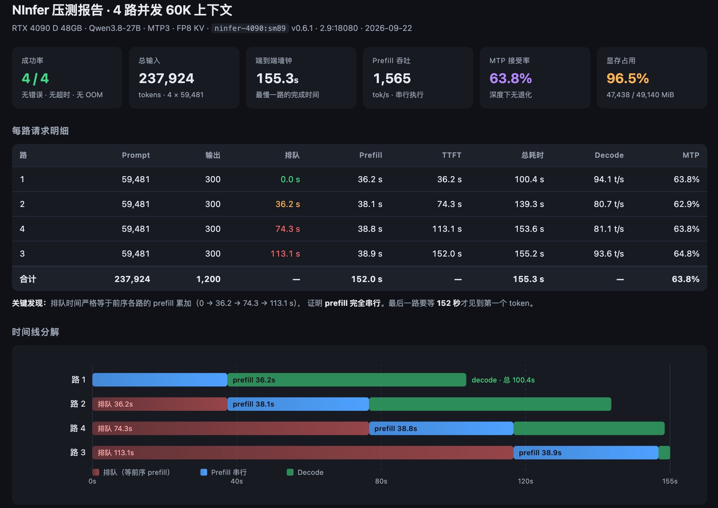The height and width of the screenshot is (508, 718).
Task: Click the decode · 总 100.4s label
Action: pos(503,380)
